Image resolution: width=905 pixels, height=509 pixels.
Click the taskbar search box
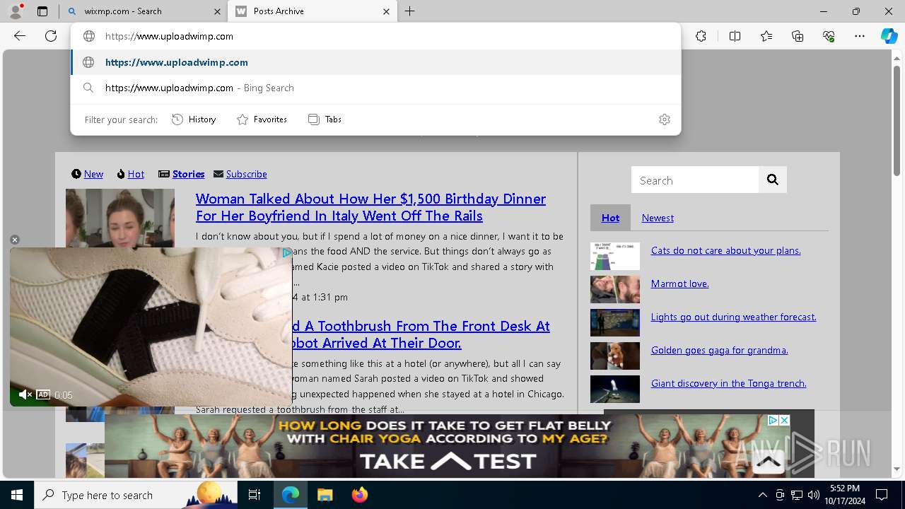click(x=136, y=495)
